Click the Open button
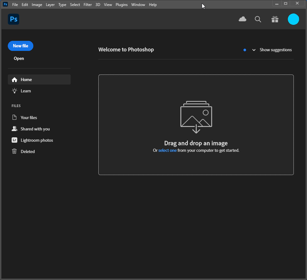This screenshot has height=280, width=307. pos(19,58)
